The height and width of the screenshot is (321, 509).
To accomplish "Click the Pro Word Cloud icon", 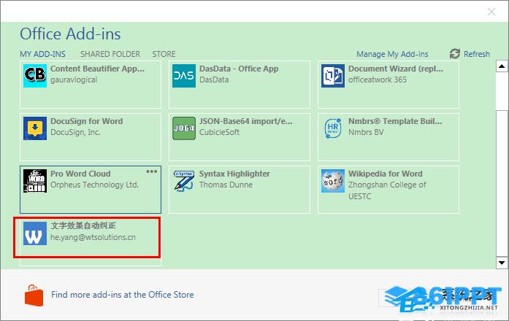I will pyautogui.click(x=35, y=181).
